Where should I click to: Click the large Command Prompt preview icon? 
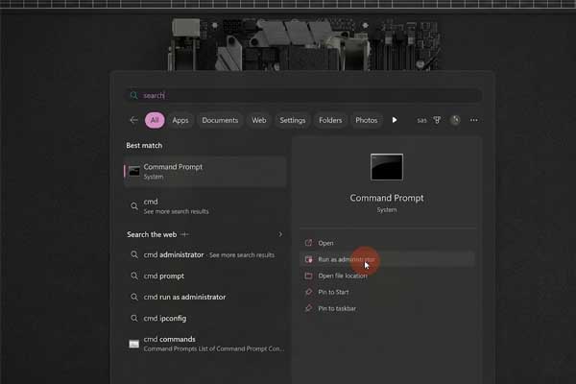387,167
